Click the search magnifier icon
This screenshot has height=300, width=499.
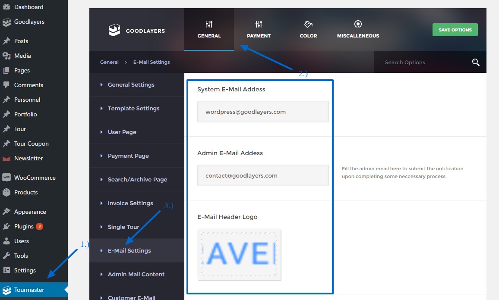(x=476, y=62)
